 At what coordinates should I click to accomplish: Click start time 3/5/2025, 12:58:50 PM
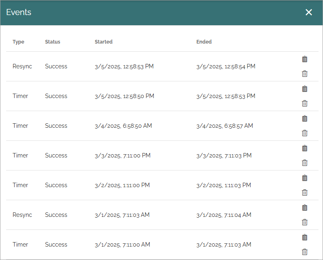[124, 96]
